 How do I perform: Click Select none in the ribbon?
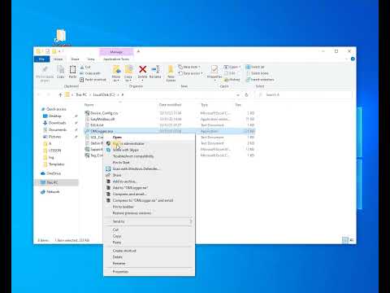[257, 73]
